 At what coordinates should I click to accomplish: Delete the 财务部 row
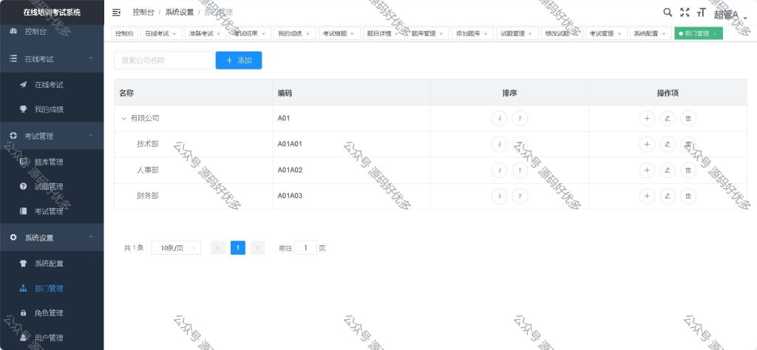[x=688, y=196]
